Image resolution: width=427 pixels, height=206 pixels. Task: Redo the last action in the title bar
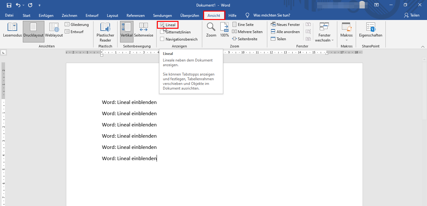point(30,5)
